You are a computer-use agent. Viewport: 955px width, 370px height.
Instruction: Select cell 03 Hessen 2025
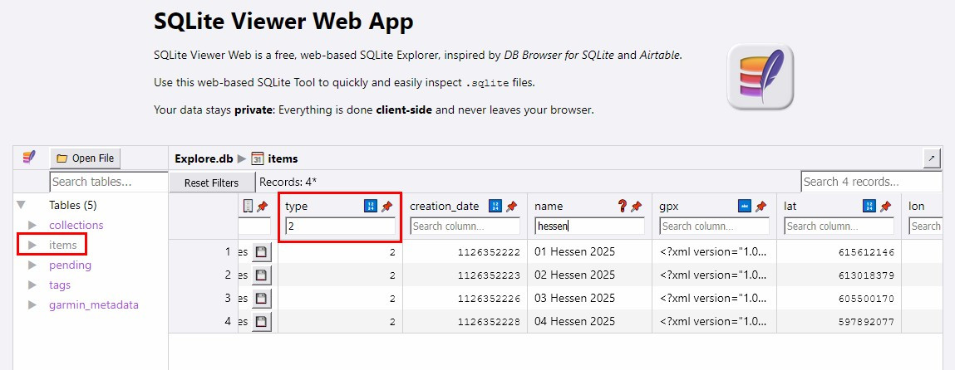coord(575,299)
